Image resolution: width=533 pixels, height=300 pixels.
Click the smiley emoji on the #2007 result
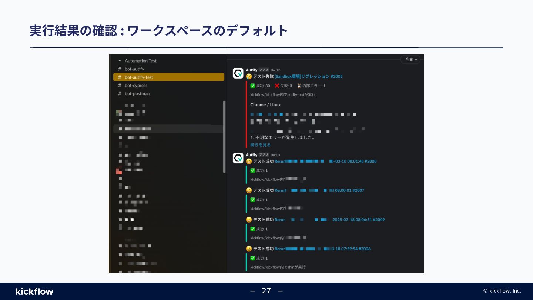[249, 190]
